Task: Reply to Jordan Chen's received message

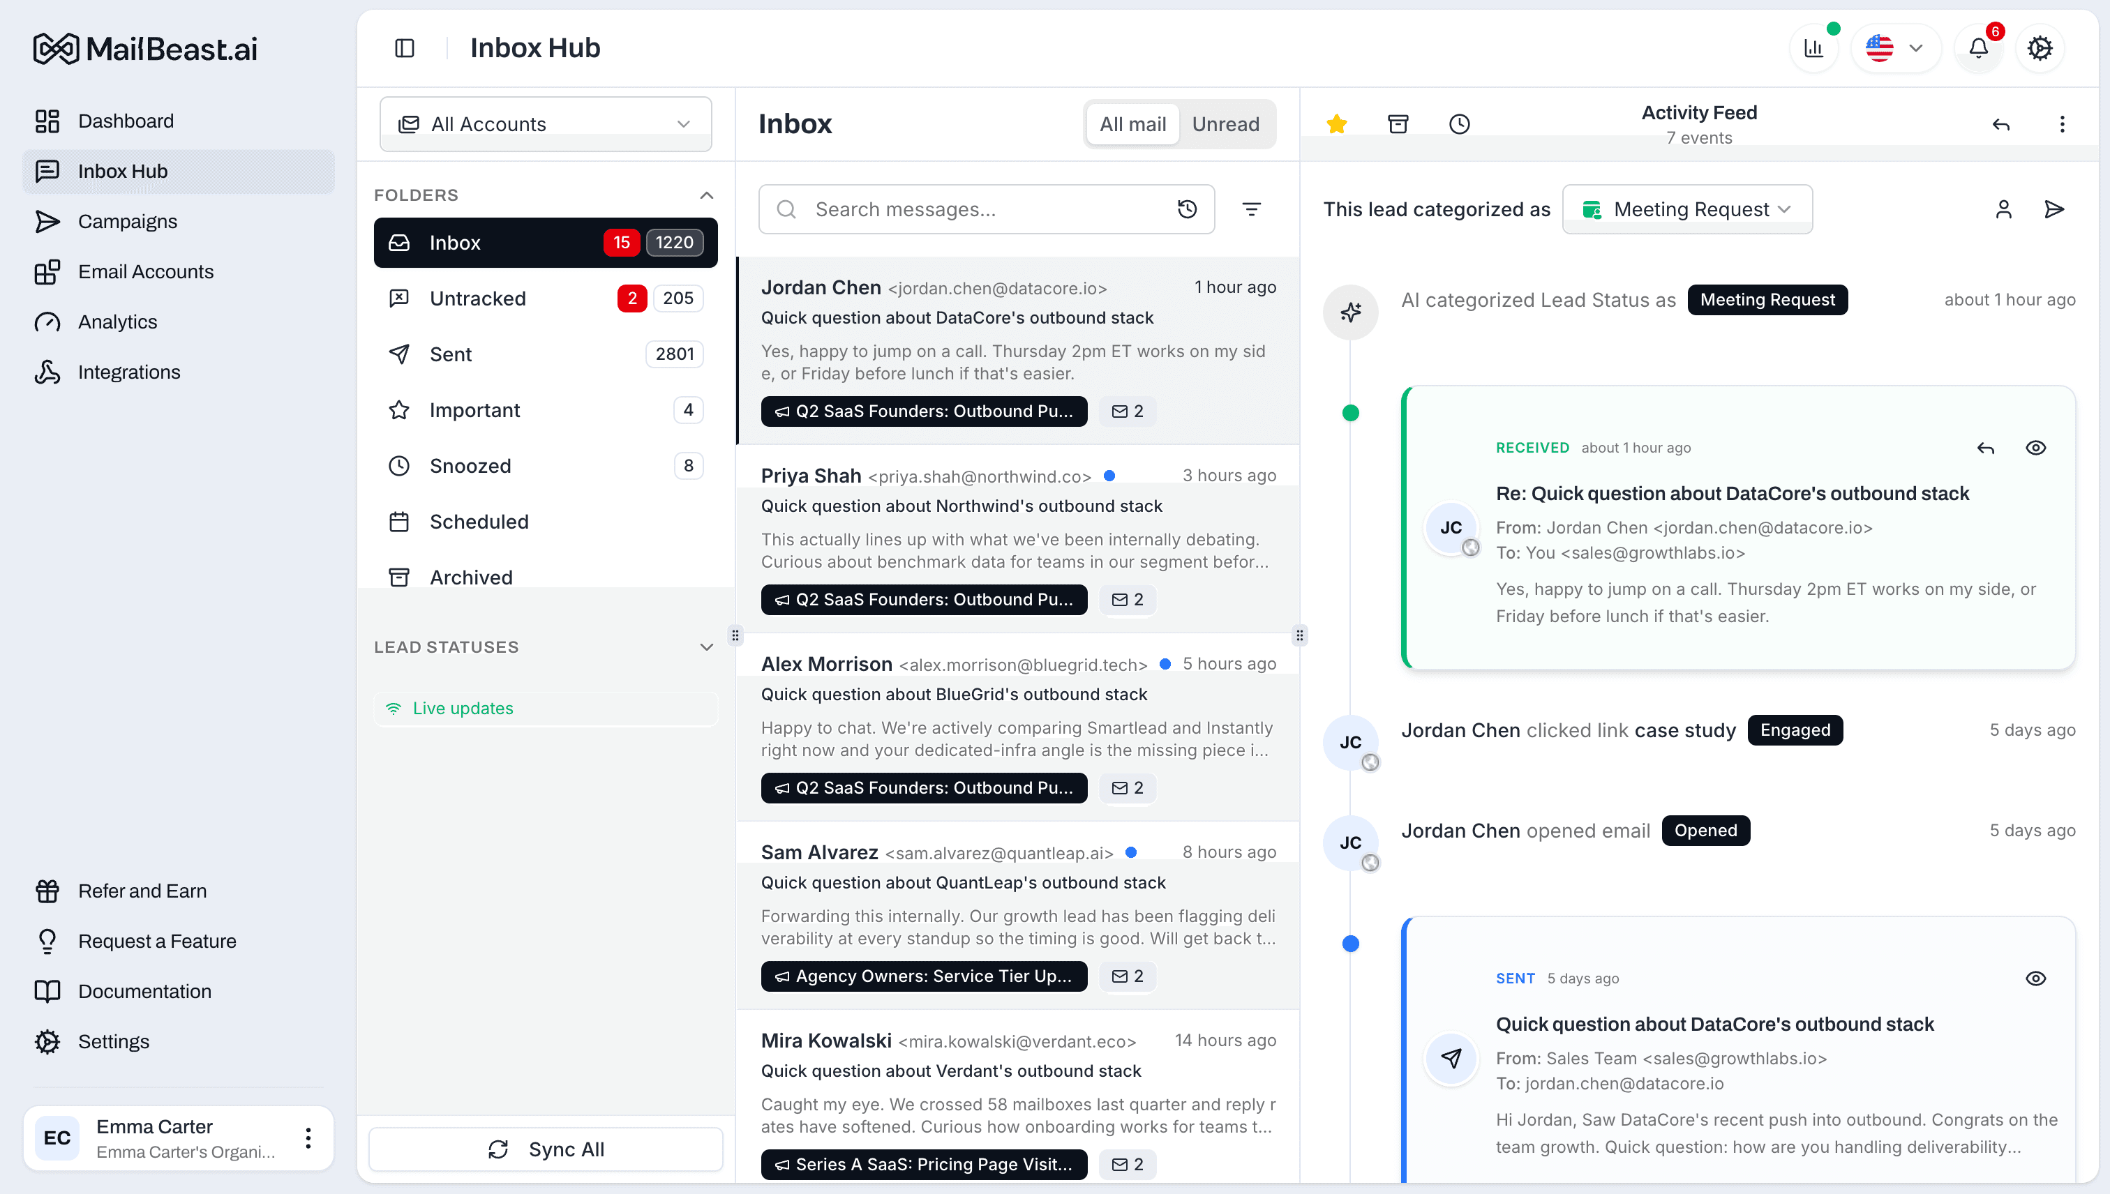Action: point(1986,448)
